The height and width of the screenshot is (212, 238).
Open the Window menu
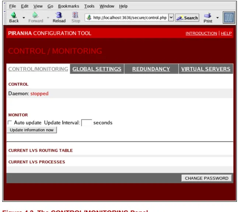point(107,6)
